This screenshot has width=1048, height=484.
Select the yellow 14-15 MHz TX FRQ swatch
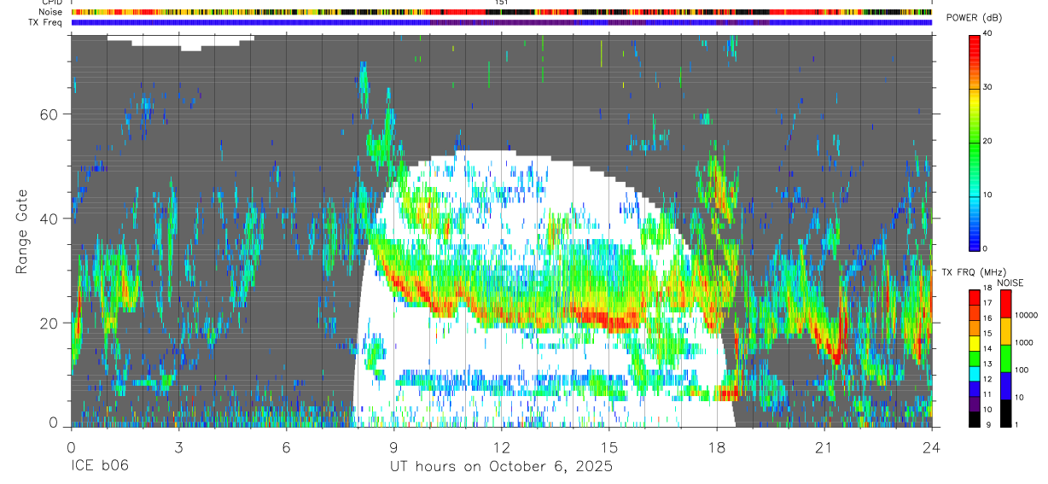(x=974, y=342)
